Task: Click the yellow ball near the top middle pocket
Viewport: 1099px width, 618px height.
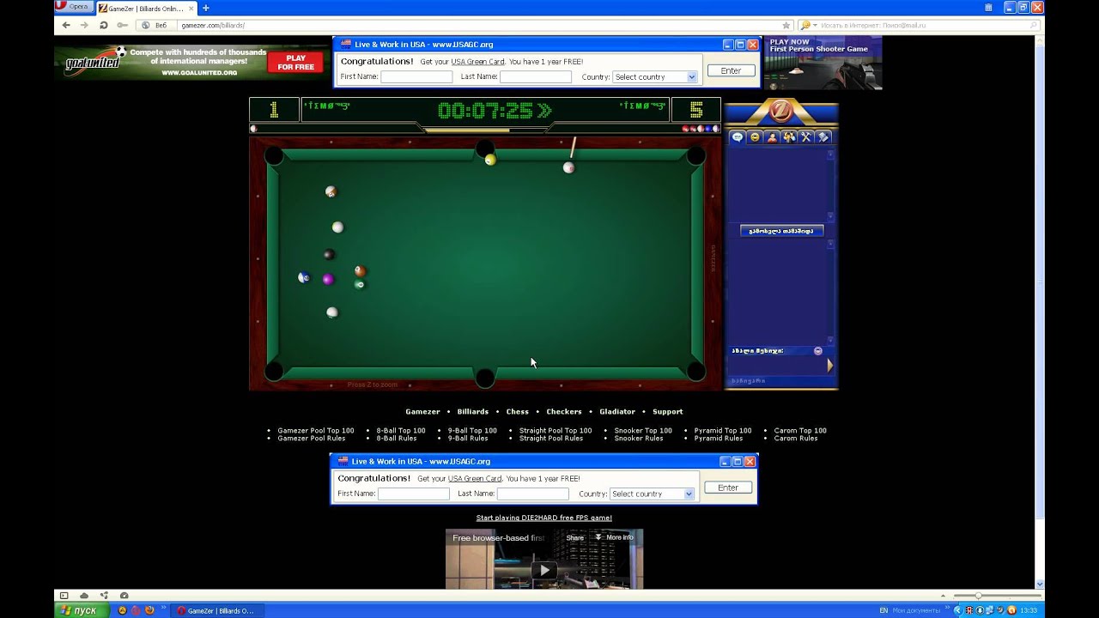Action: coord(490,160)
